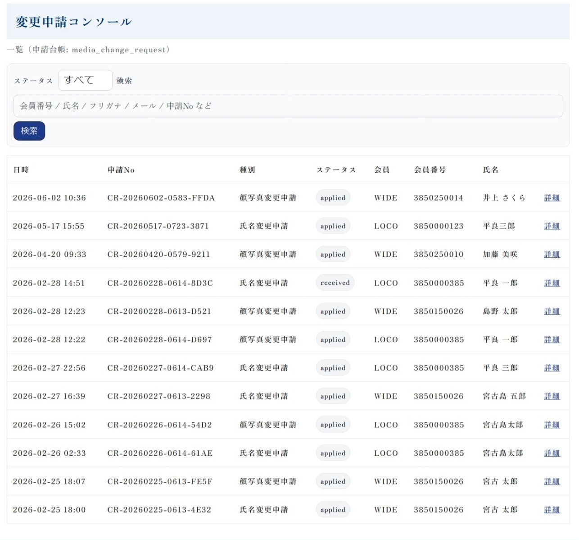Open 詳細 for CR-20260225-0613-4E32
The image size is (579, 540).
tap(552, 510)
